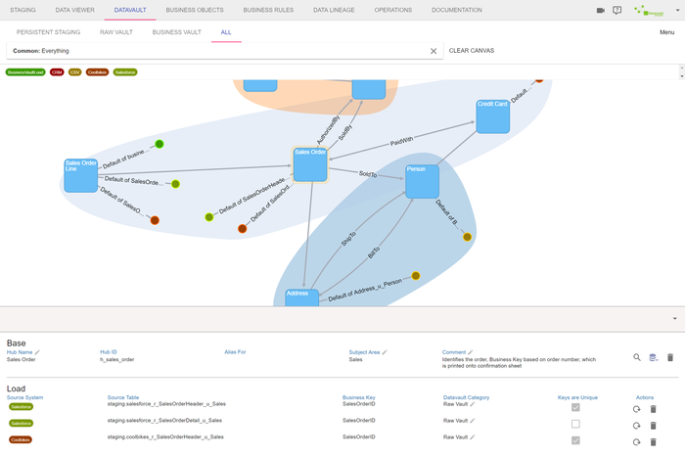
Task: Open the DATA VIEWER tab
Action: 74,10
